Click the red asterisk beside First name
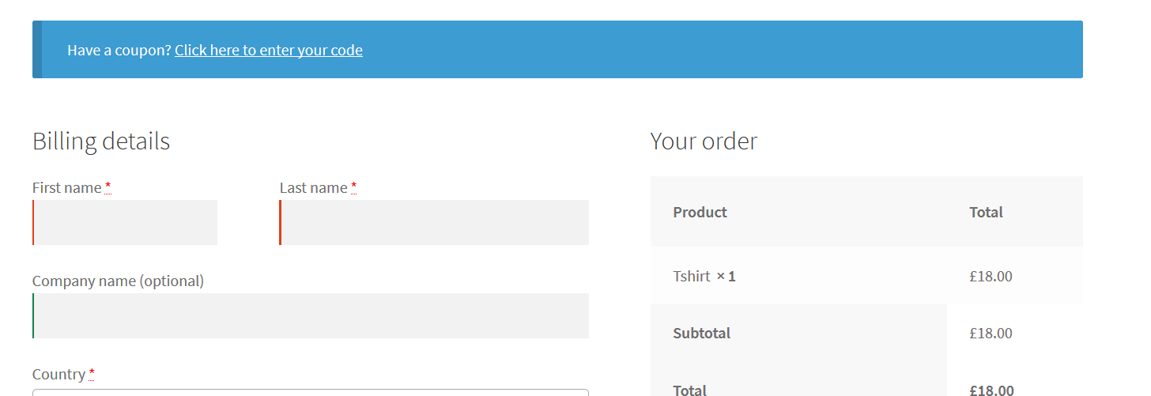1151x396 pixels. coord(108,187)
